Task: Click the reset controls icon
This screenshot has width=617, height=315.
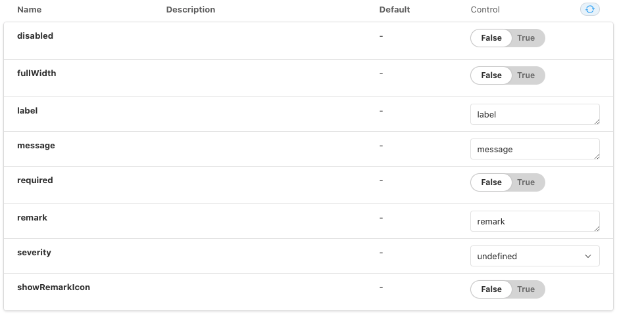Action: [x=589, y=9]
